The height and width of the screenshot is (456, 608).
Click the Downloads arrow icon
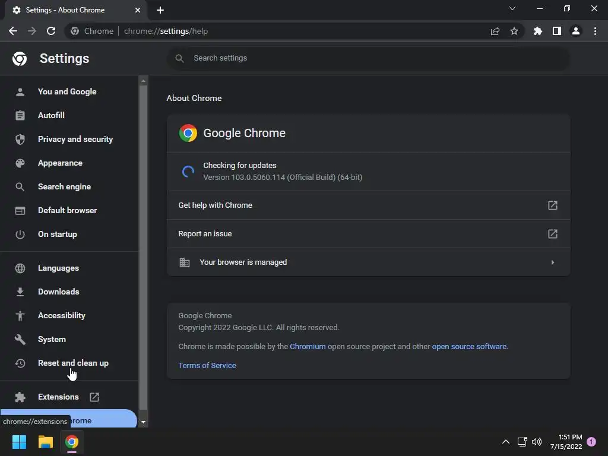[x=20, y=292]
